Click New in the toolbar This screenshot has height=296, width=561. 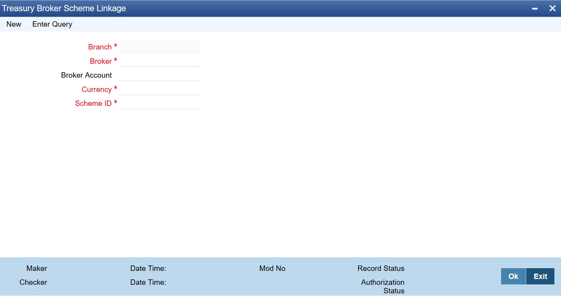[14, 24]
